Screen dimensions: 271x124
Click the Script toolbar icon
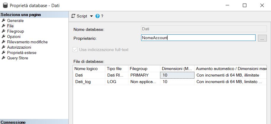(74, 16)
